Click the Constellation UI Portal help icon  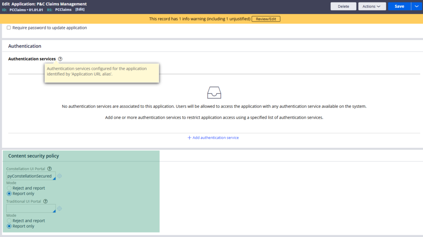(50, 169)
